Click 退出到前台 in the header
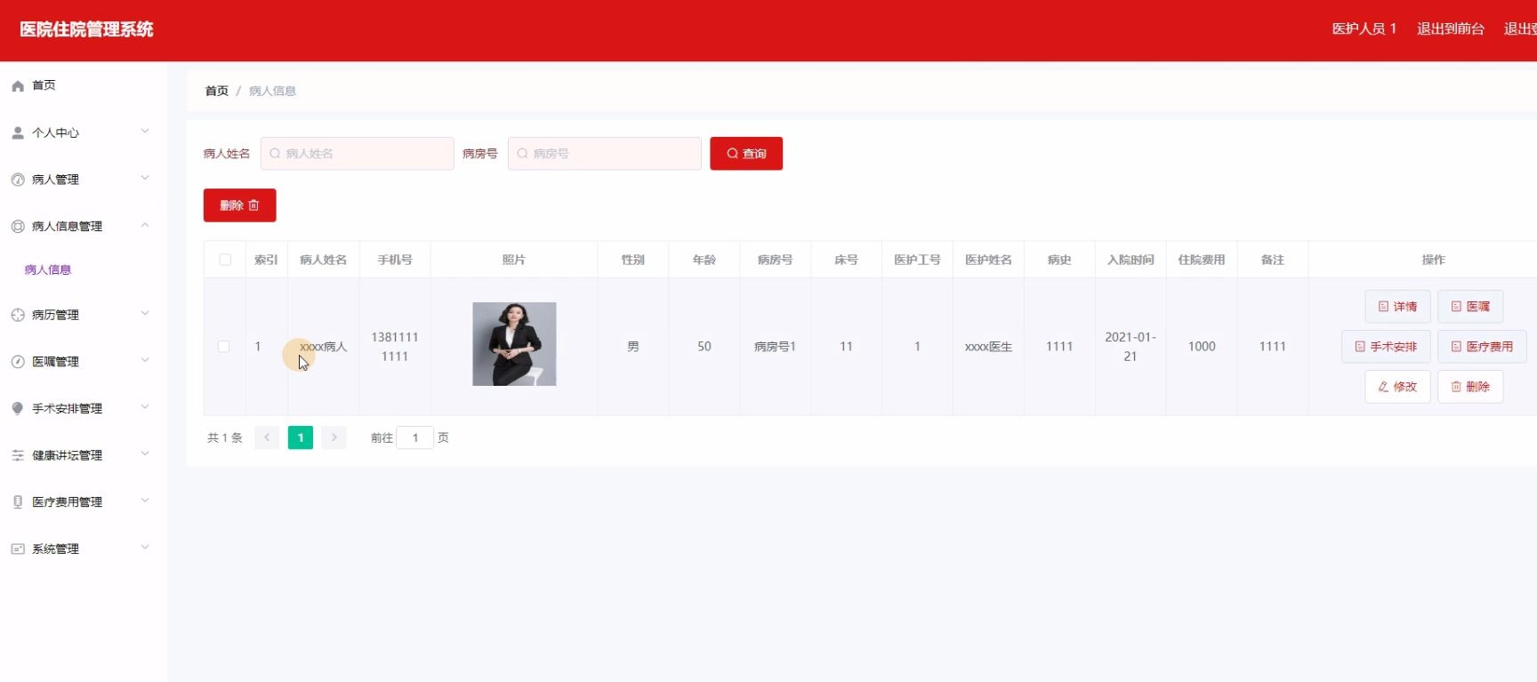Image resolution: width=1537 pixels, height=682 pixels. [x=1451, y=29]
